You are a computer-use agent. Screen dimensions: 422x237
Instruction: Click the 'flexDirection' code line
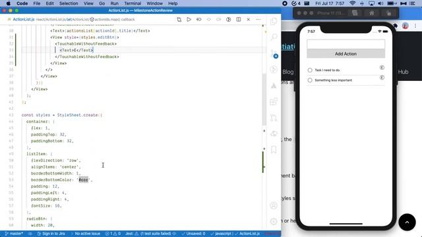pos(55,161)
